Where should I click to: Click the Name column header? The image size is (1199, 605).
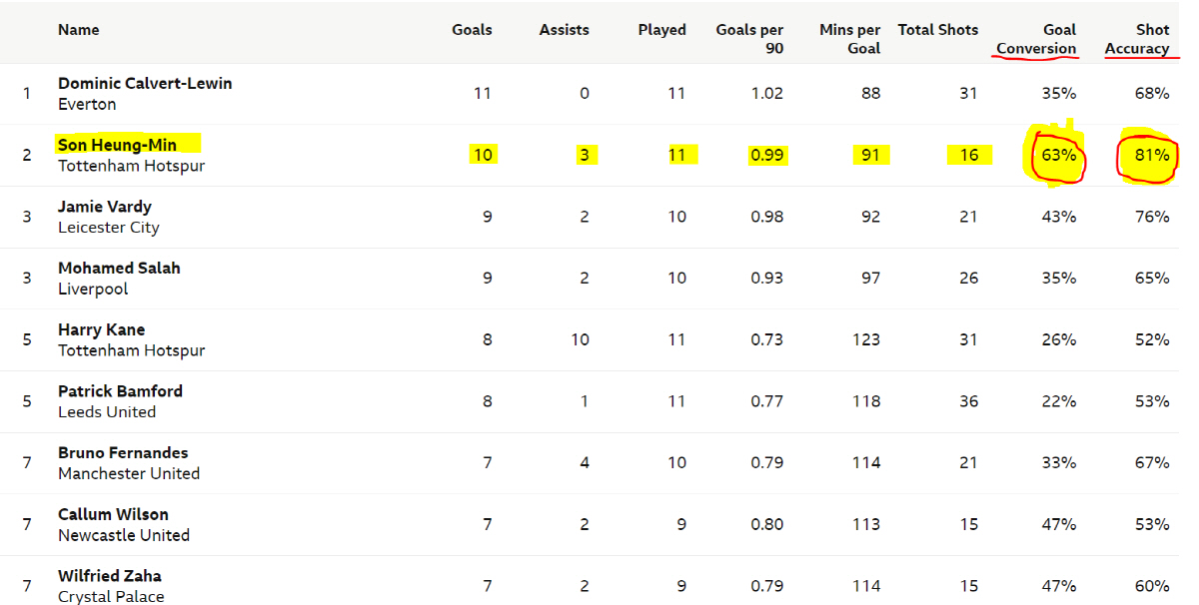(x=79, y=30)
